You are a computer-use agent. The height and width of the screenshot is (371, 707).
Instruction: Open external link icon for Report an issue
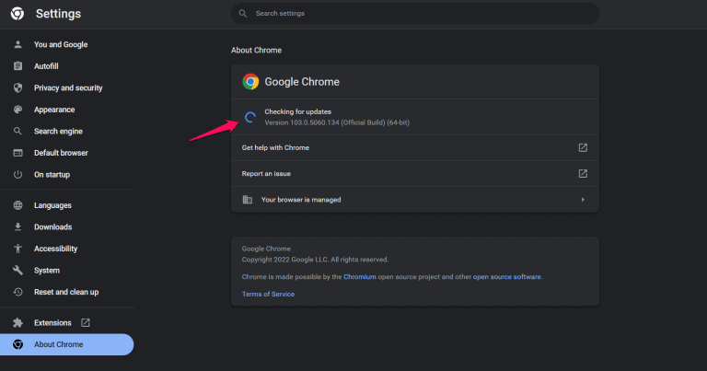pos(583,173)
